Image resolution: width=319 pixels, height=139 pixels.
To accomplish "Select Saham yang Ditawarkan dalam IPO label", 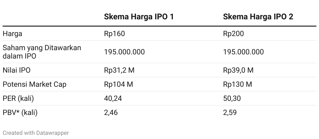I will pyautogui.click(x=42, y=52).
